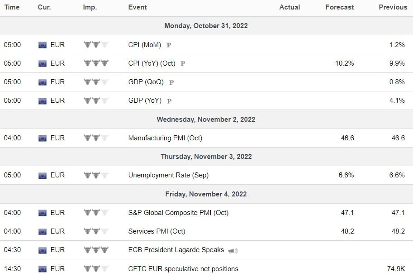Click the Friday, November 4, 2022 date row

click(206, 194)
